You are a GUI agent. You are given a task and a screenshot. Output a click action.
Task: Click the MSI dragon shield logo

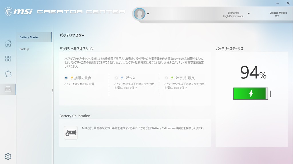(x=8, y=12)
